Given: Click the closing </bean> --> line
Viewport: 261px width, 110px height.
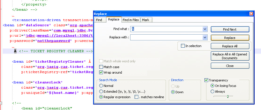Looking at the screenshot, I should (x=25, y=10).
